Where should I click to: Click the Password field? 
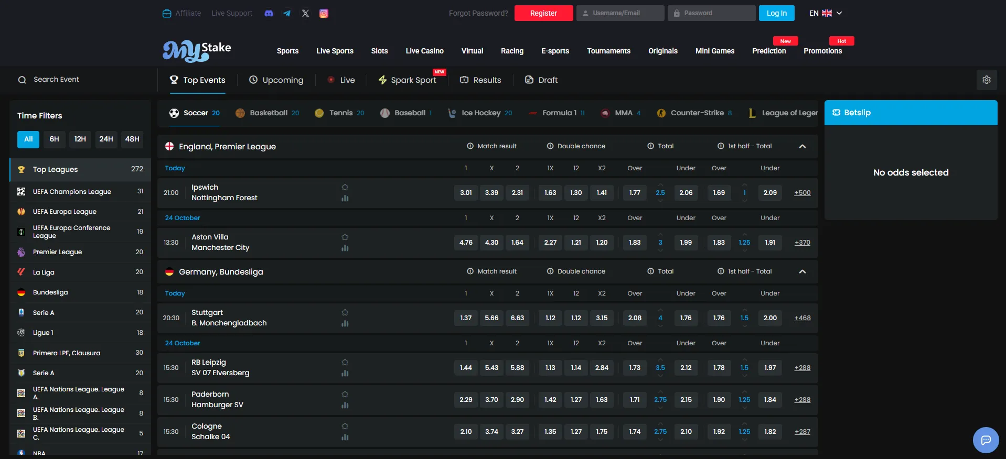[x=711, y=13]
